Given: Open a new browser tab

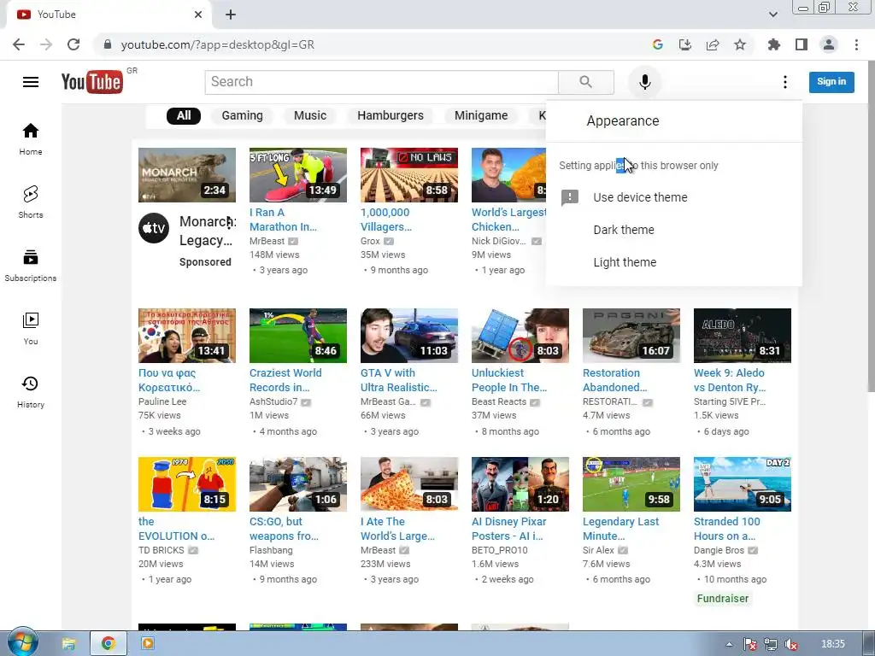Looking at the screenshot, I should 231,15.
